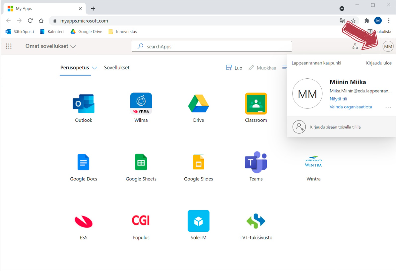Select the Perusopetus tab
Screen dimensions: 396x272
pyautogui.click(x=75, y=68)
